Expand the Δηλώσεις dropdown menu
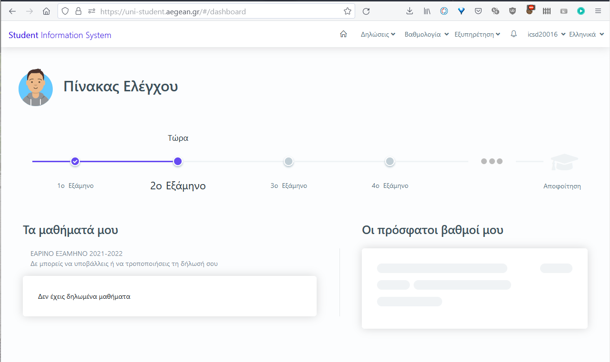 378,34
